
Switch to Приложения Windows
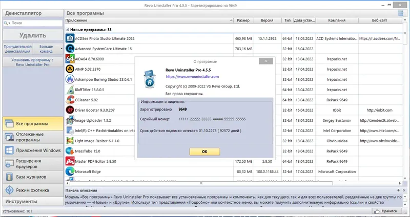[x=33, y=150]
